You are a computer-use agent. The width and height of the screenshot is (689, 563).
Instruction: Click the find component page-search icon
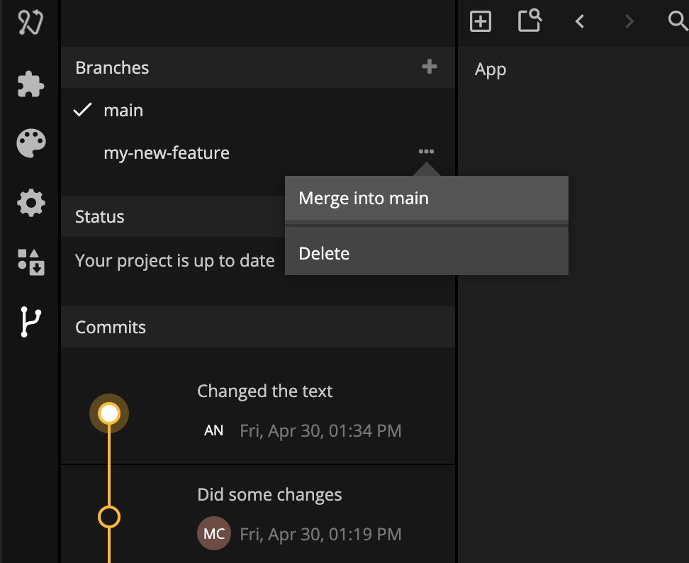[530, 21]
